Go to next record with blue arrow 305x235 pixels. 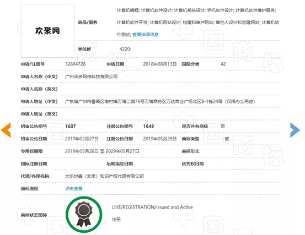point(295,130)
